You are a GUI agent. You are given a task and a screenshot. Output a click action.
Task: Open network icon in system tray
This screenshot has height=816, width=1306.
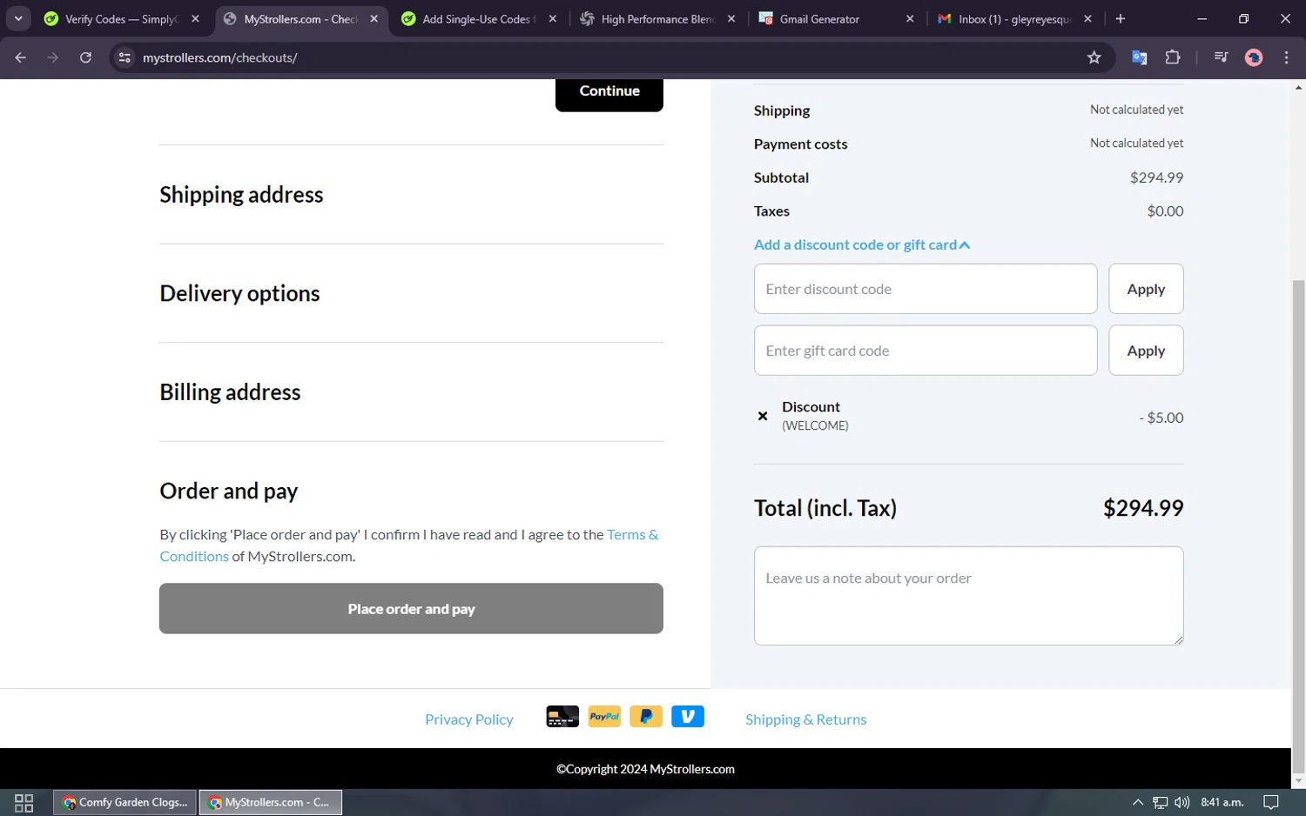[x=1161, y=802]
